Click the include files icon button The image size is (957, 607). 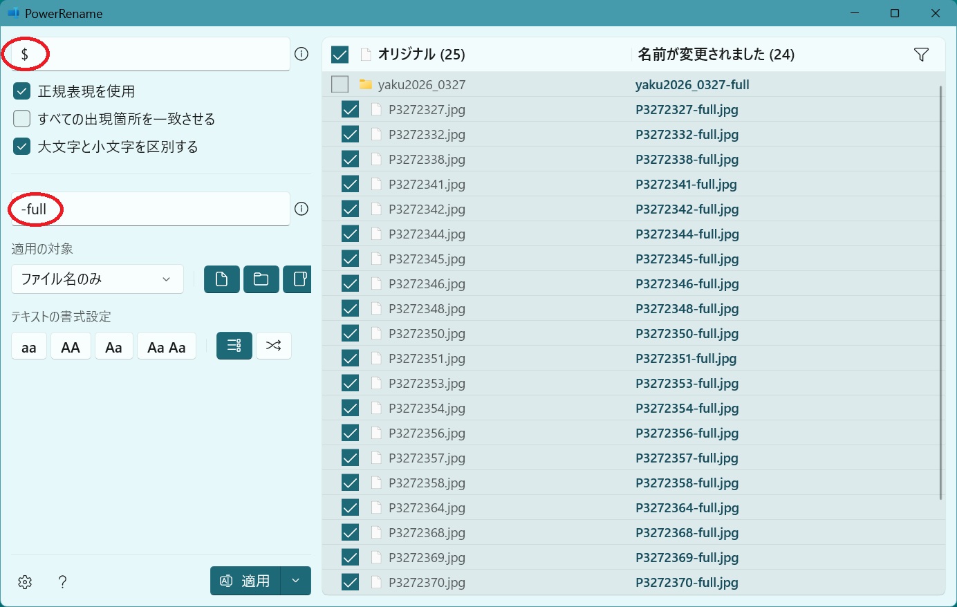(x=221, y=279)
